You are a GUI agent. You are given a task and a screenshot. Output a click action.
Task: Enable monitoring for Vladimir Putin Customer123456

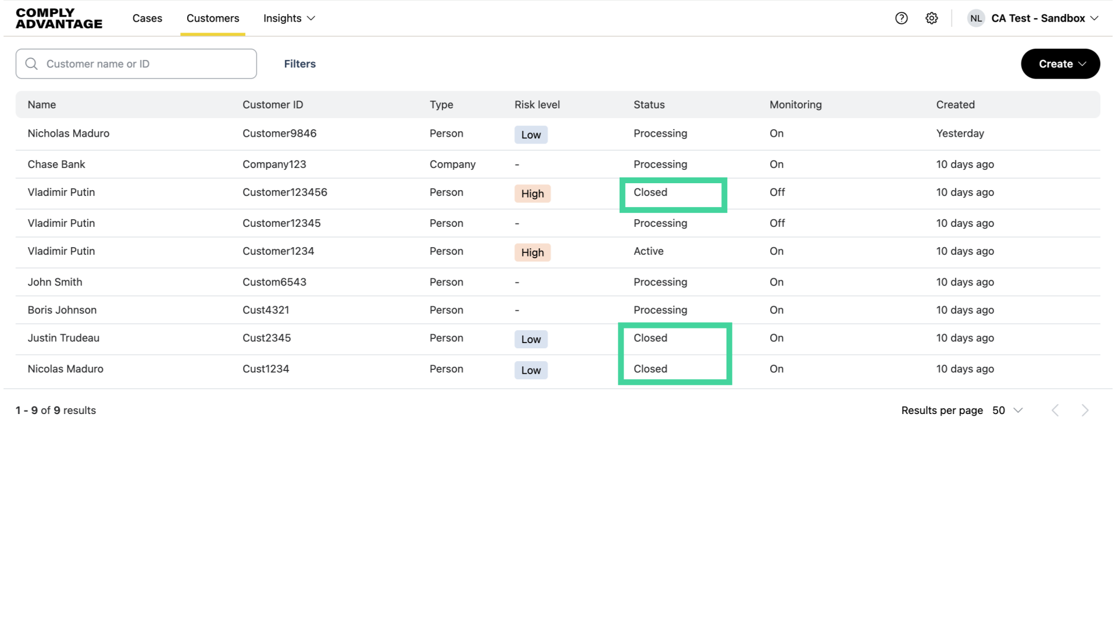tap(777, 192)
